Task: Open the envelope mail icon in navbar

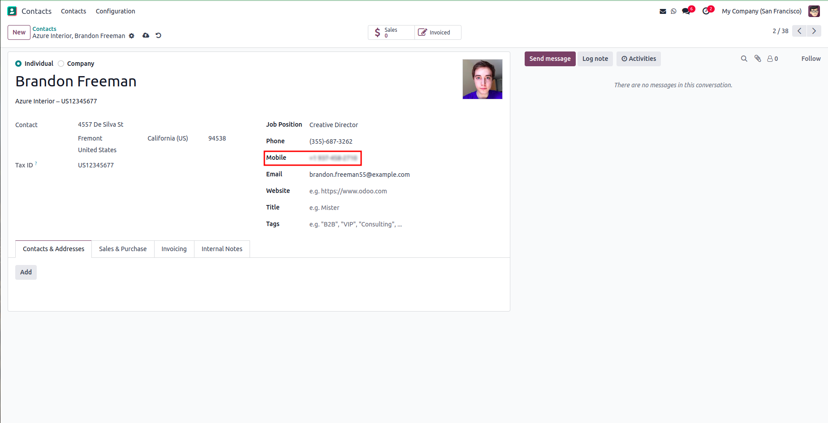Action: [x=663, y=11]
